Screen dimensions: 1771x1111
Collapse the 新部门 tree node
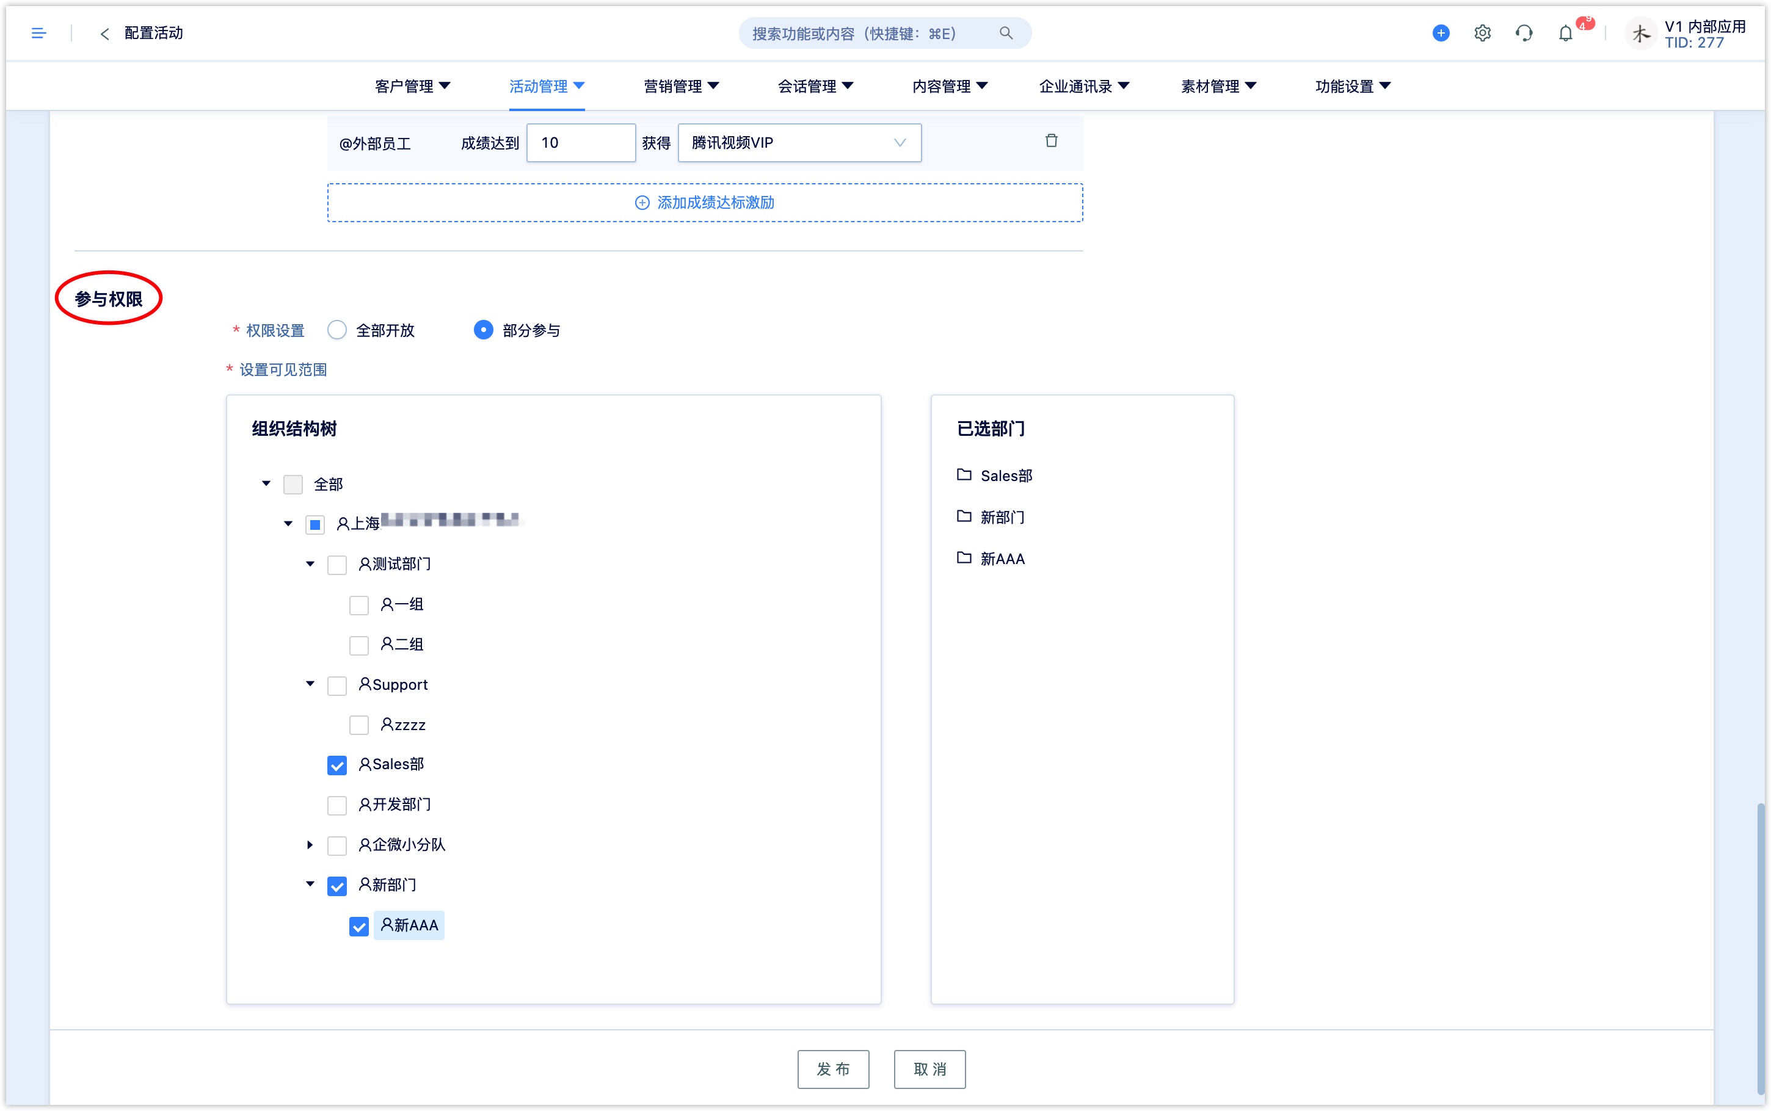[310, 885]
